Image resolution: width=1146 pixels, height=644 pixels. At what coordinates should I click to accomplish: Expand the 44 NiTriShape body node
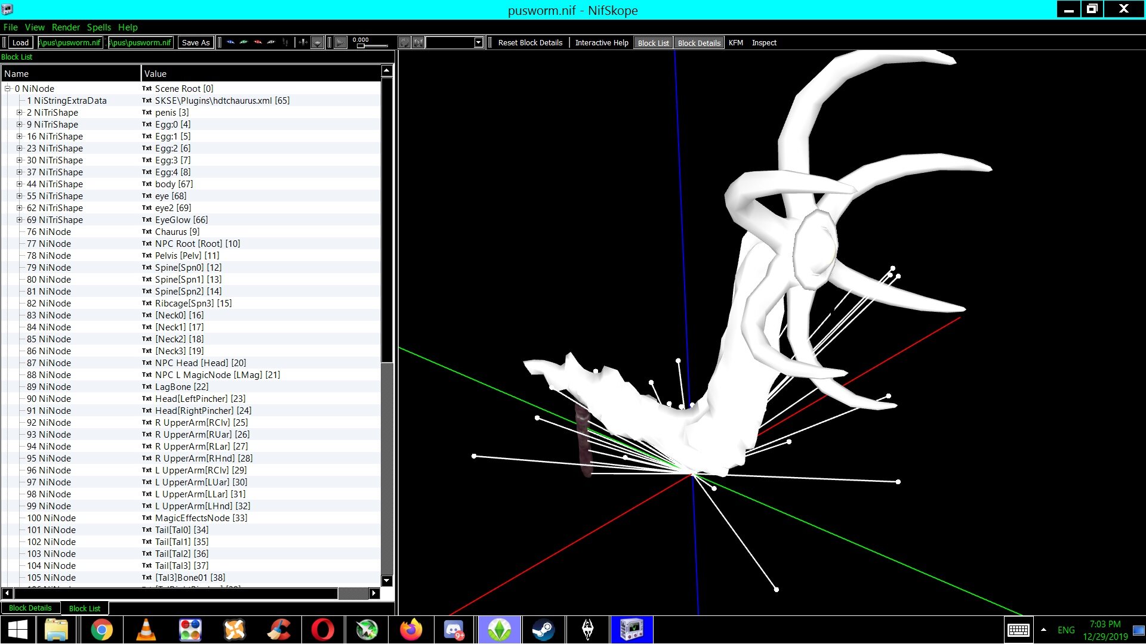pyautogui.click(x=20, y=184)
